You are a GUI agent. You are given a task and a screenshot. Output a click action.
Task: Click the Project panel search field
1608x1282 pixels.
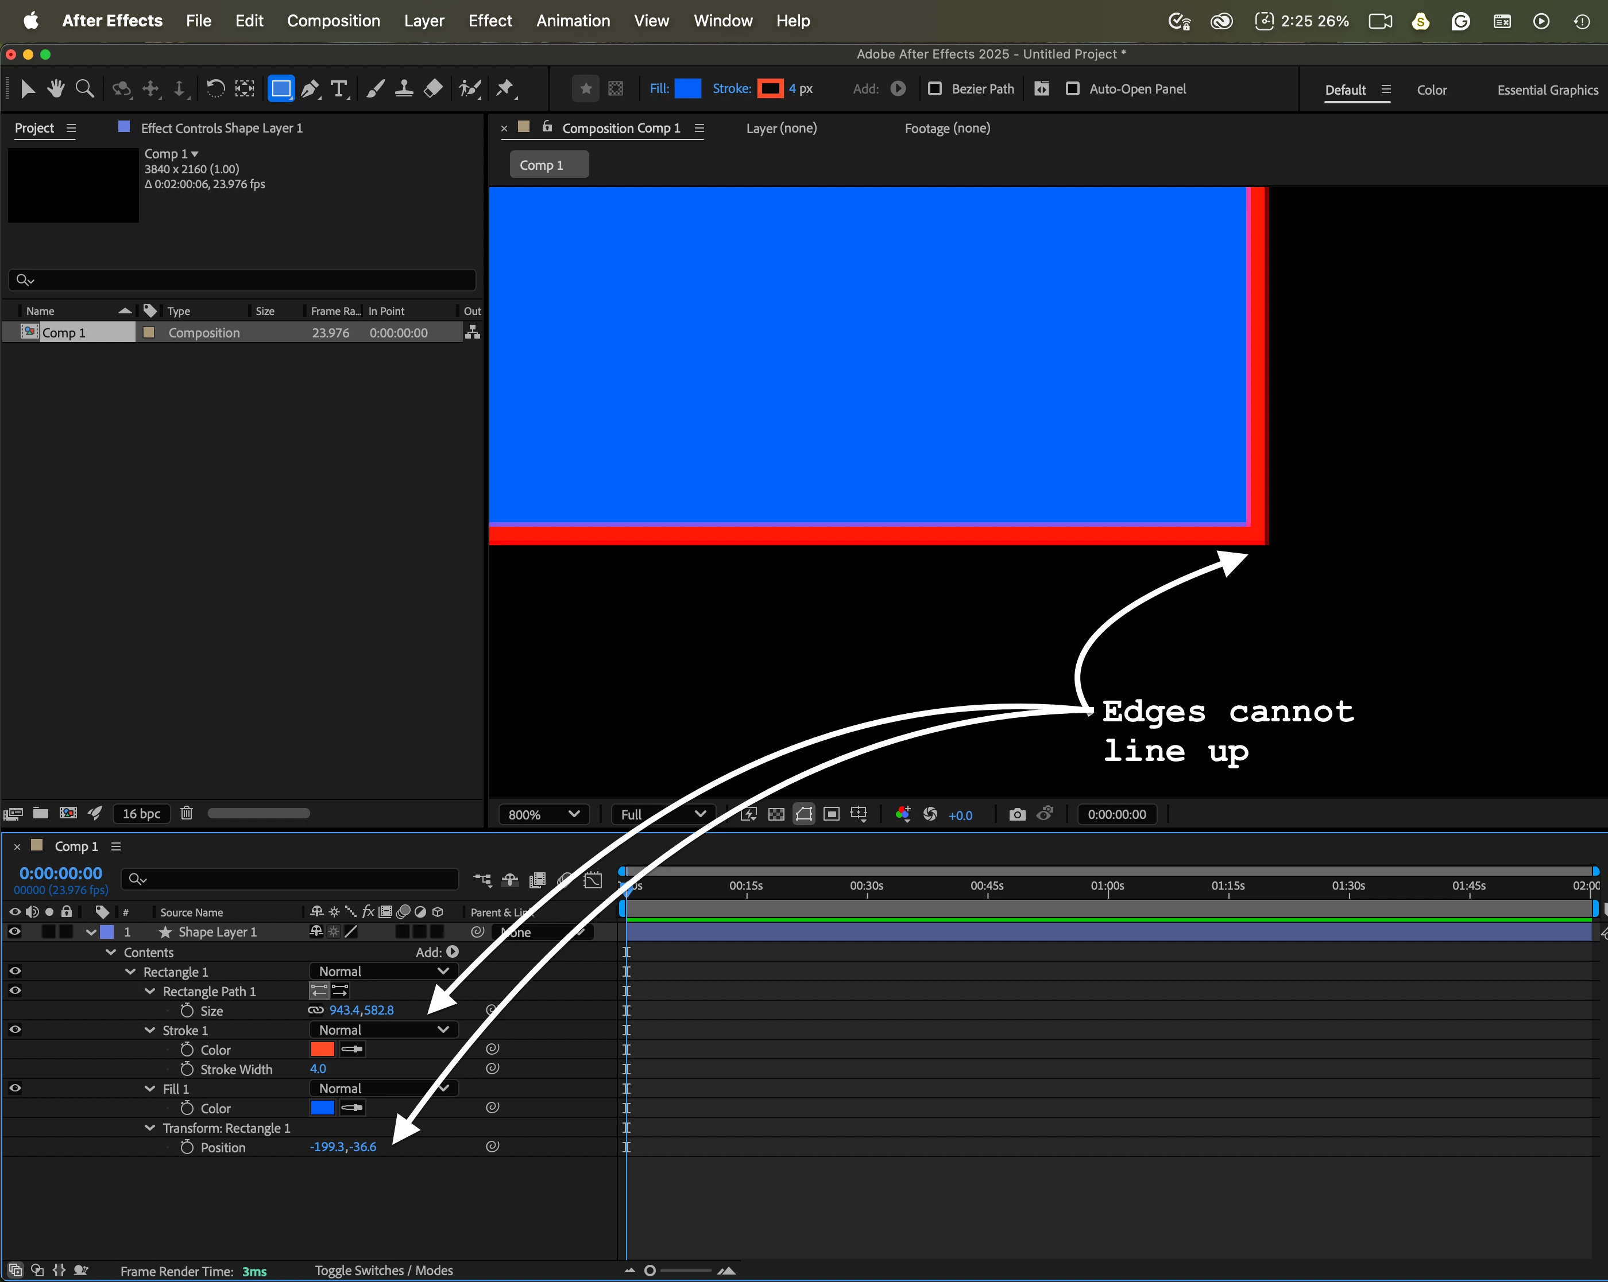click(x=242, y=279)
